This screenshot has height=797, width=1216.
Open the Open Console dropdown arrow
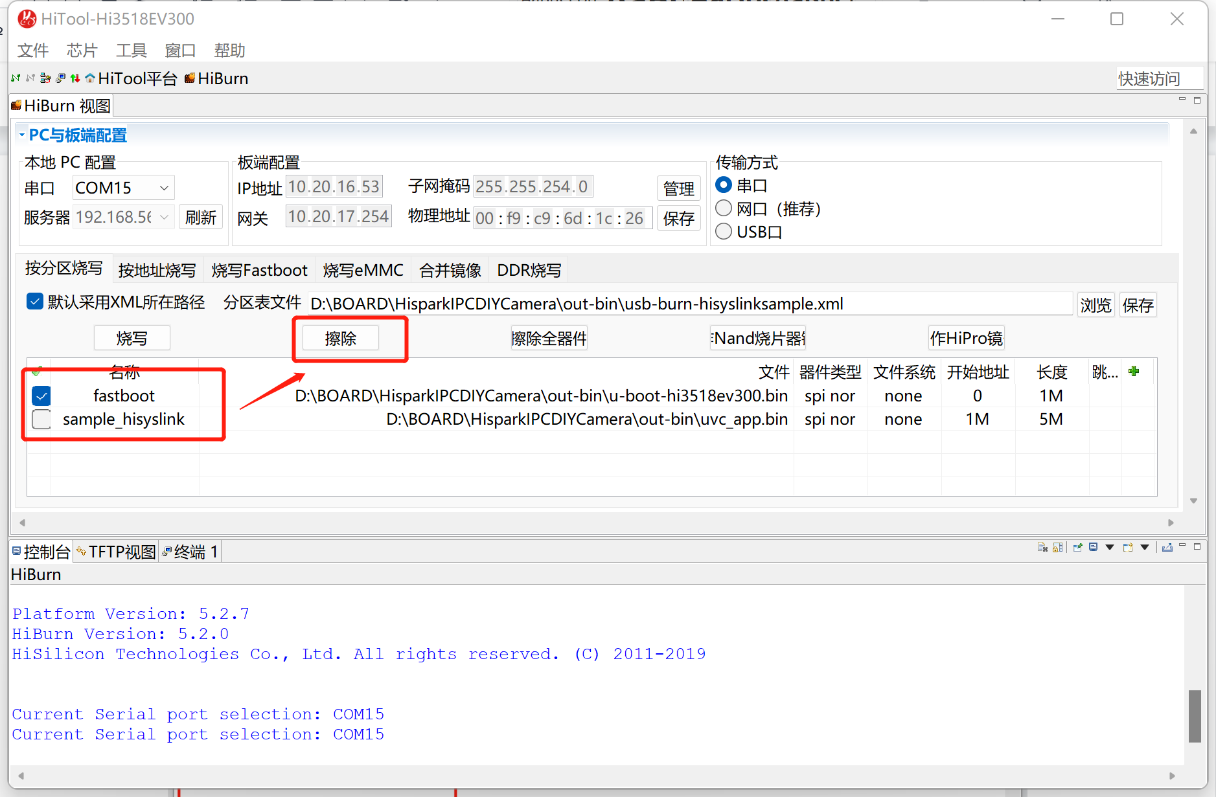(1145, 547)
